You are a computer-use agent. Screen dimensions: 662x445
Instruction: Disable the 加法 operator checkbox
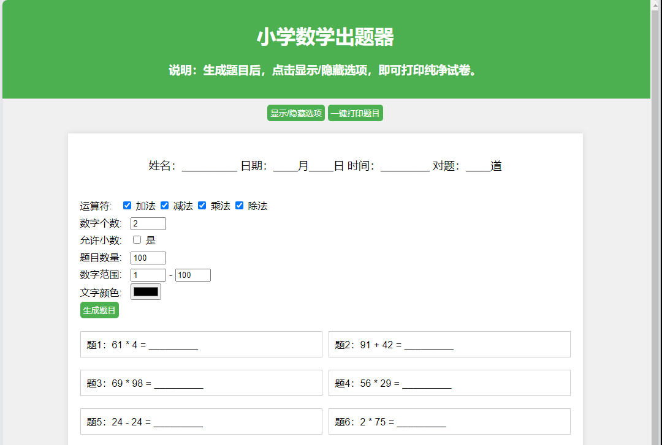click(x=126, y=205)
